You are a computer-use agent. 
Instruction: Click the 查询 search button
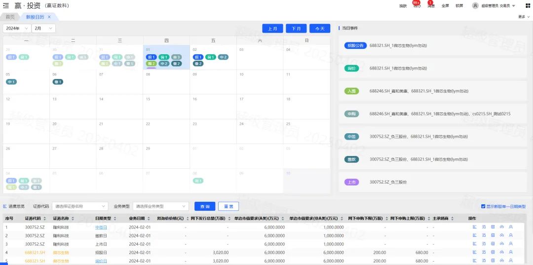pos(205,206)
